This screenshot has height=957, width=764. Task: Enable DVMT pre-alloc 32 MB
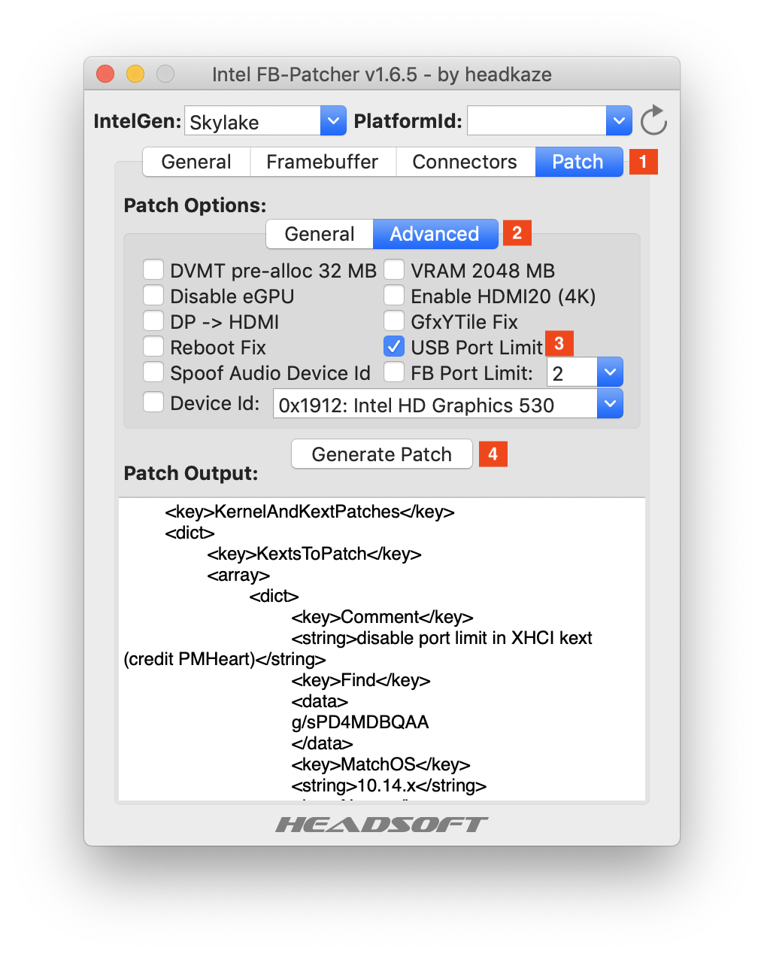click(x=153, y=269)
